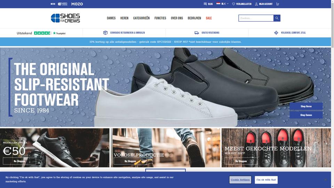Open the shopping cart icon

(x=278, y=4)
